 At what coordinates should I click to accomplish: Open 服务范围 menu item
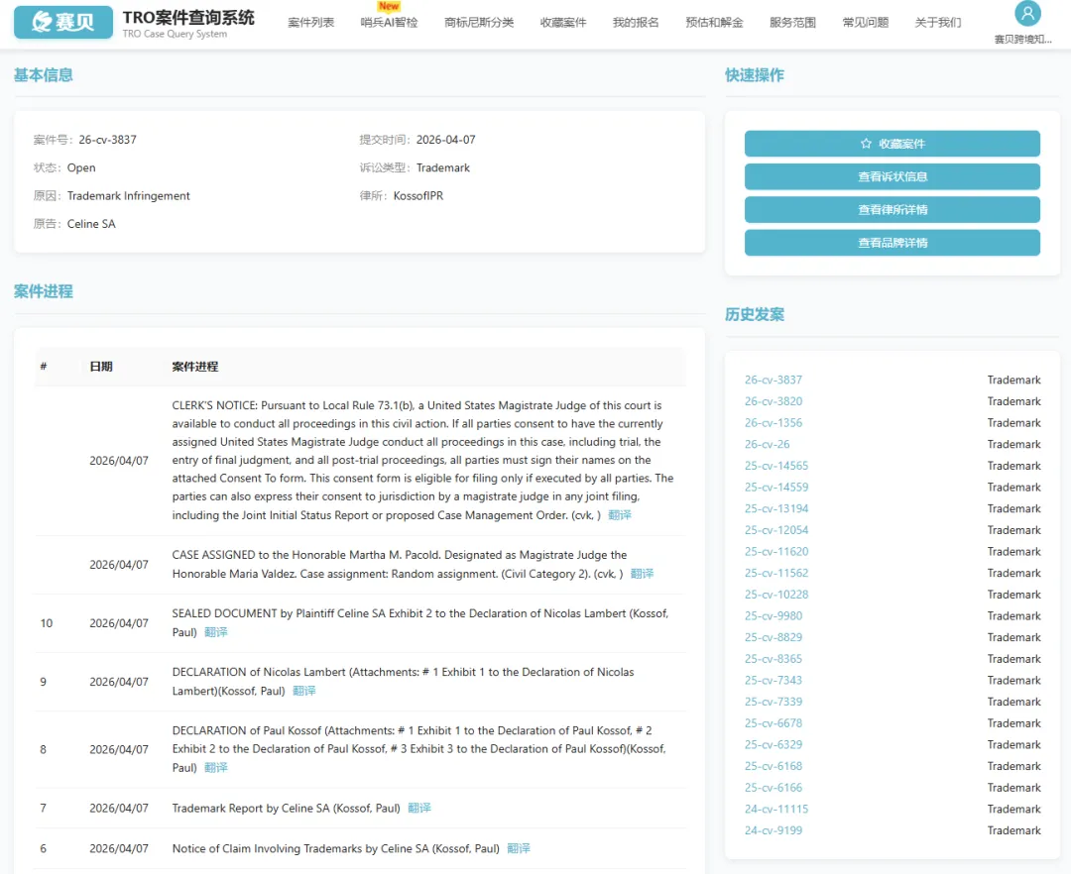[x=792, y=23]
